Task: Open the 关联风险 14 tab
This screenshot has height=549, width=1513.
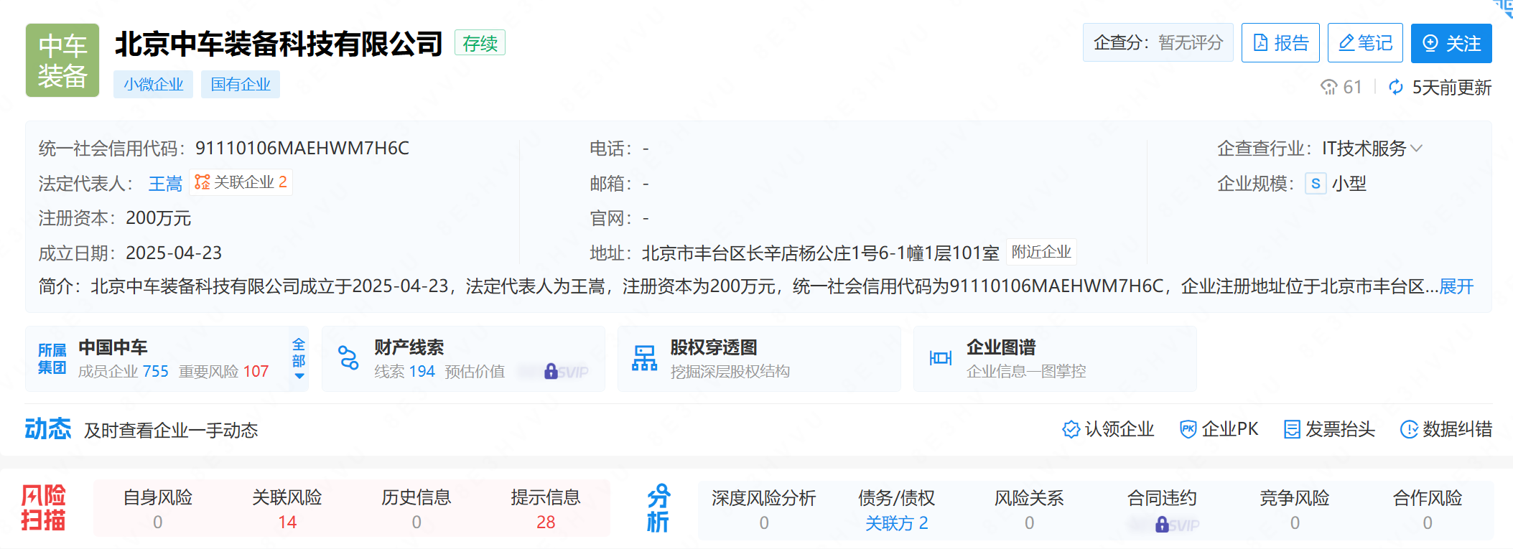Action: [x=287, y=508]
